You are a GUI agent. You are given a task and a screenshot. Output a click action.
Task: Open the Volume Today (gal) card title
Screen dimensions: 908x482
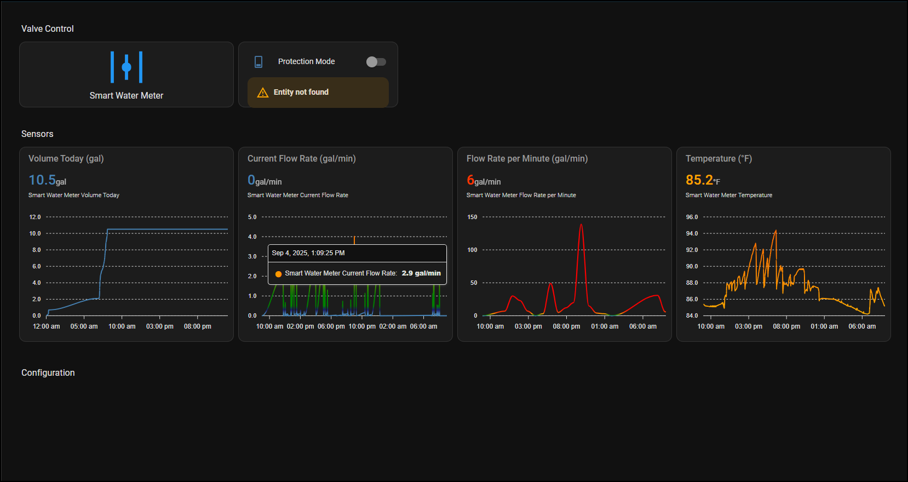point(66,159)
